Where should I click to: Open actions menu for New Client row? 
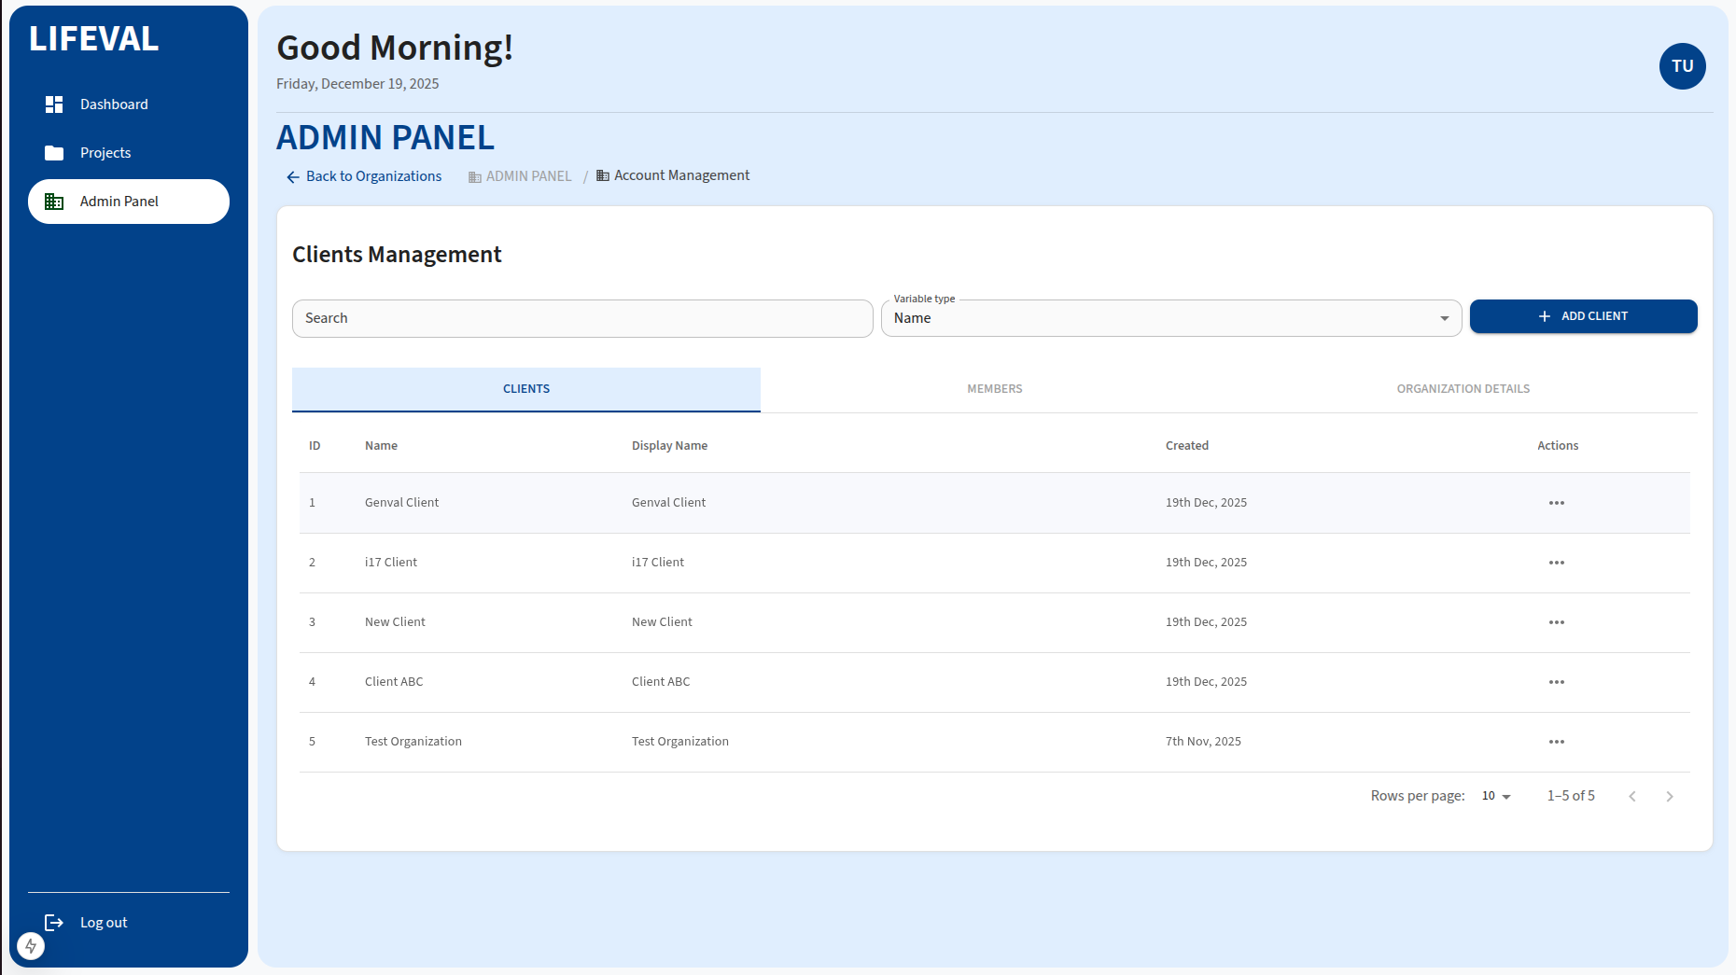(x=1556, y=622)
